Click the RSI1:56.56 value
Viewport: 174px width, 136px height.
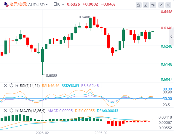click(51, 86)
